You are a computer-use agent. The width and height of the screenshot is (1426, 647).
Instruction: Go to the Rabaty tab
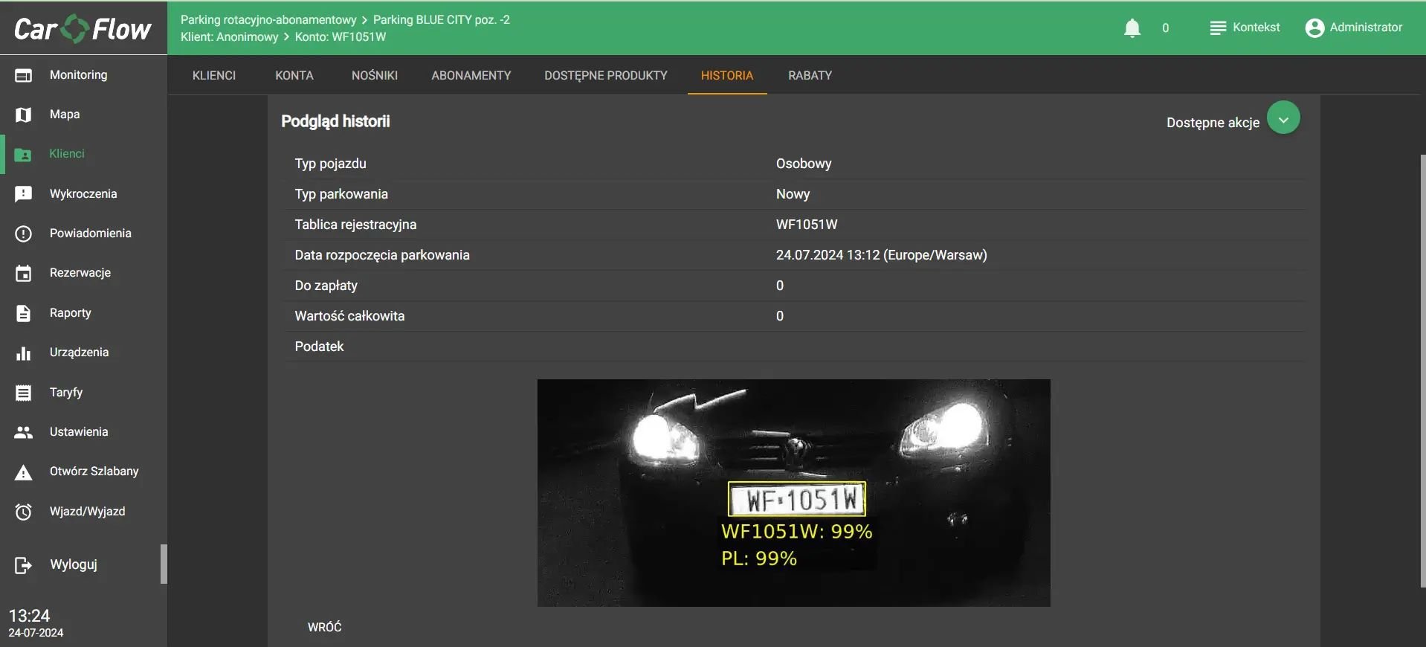tap(810, 76)
